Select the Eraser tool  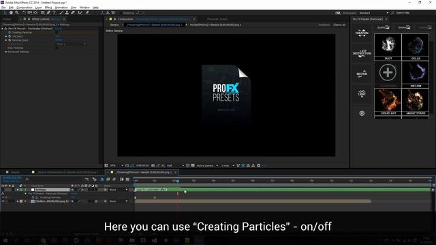[x=73, y=13]
